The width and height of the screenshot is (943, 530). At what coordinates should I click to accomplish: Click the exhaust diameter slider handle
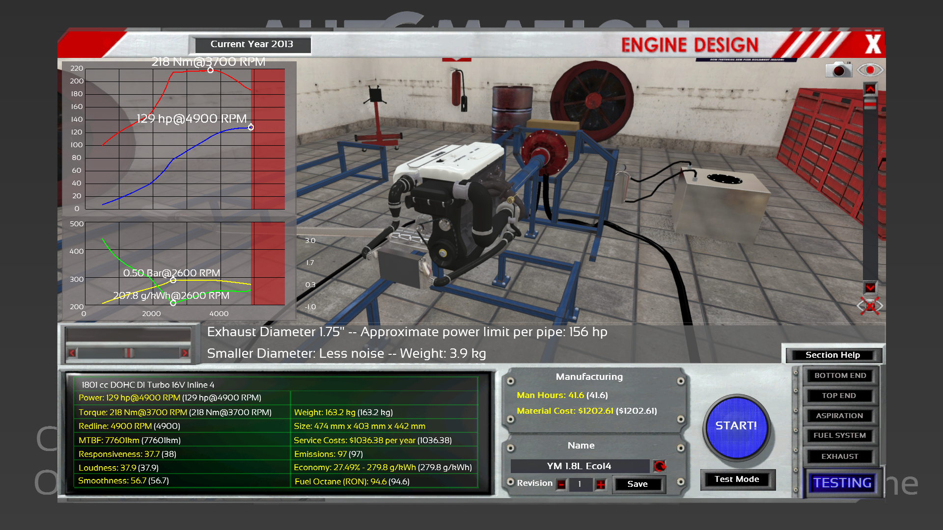[129, 353]
